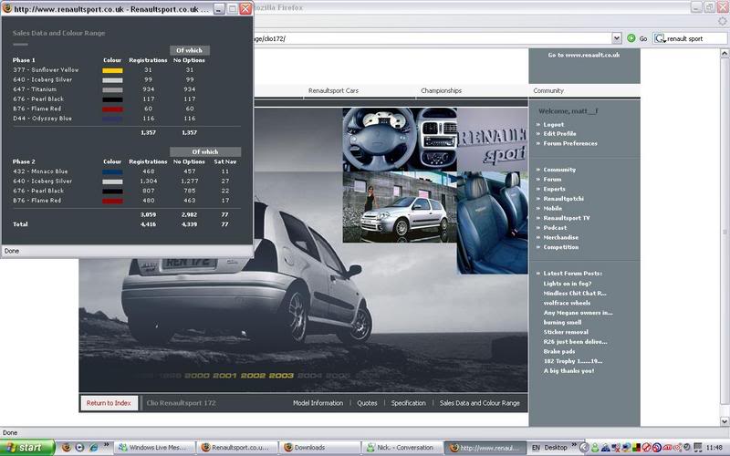Open the Championships menu tab
The width and height of the screenshot is (730, 456).
(x=441, y=91)
